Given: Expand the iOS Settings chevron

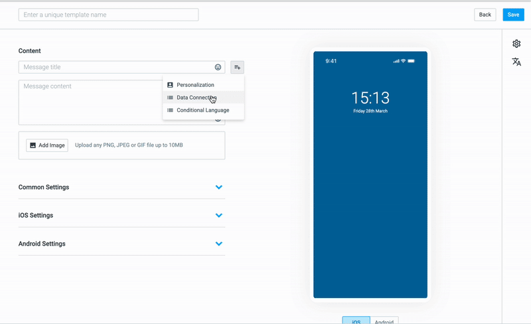Looking at the screenshot, I should [x=219, y=215].
